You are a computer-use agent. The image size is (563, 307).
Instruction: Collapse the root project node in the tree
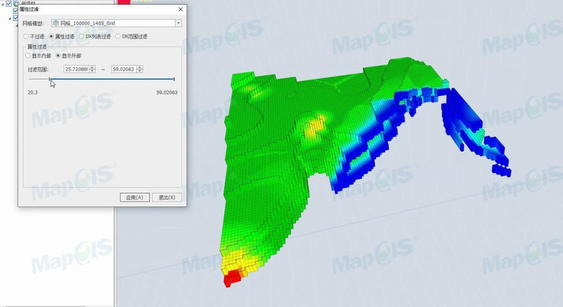point(3,4)
